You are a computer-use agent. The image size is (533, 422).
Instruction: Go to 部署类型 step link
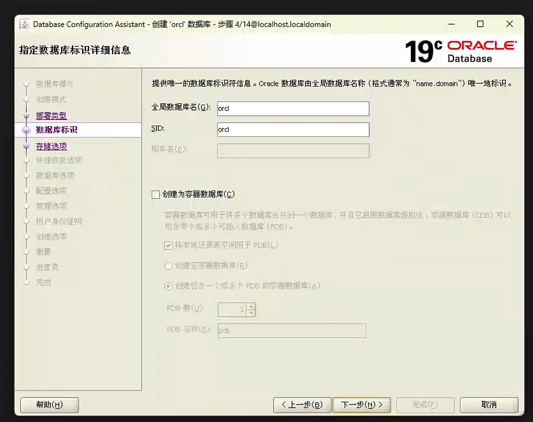coord(51,116)
